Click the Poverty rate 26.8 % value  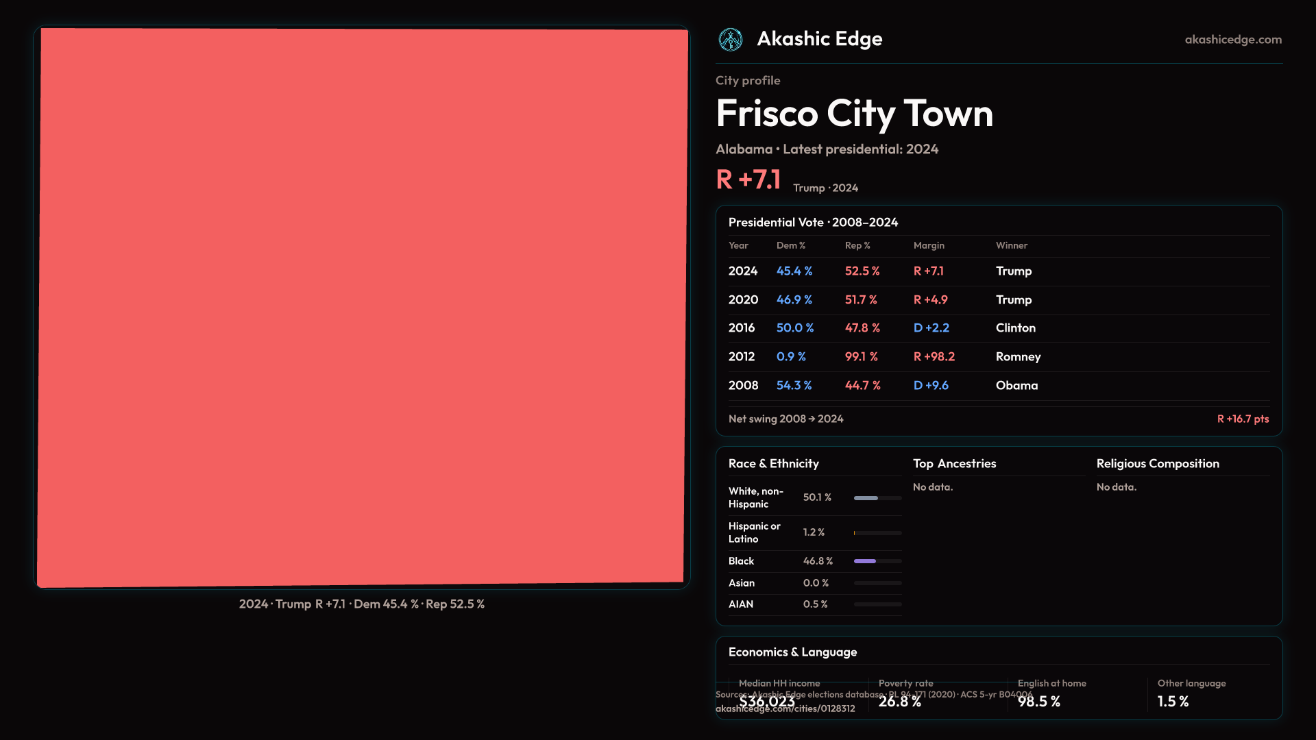point(899,702)
